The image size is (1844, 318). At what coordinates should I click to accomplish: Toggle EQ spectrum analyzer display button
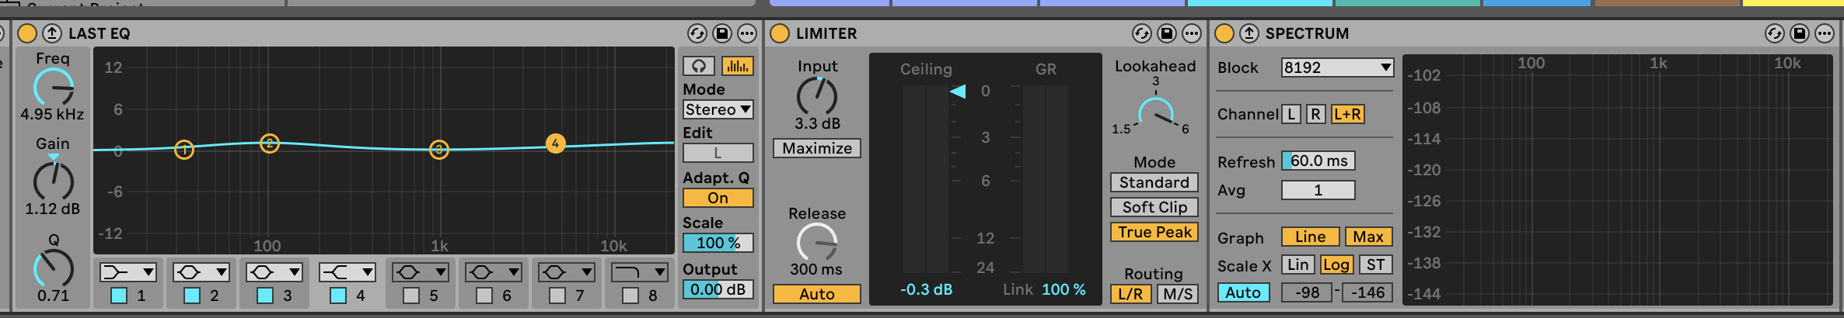737,66
